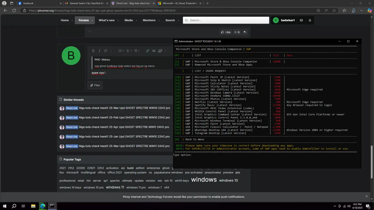Open more insert options in the editor toolbar
The width and height of the screenshot is (374, 210).
(x=166, y=51)
